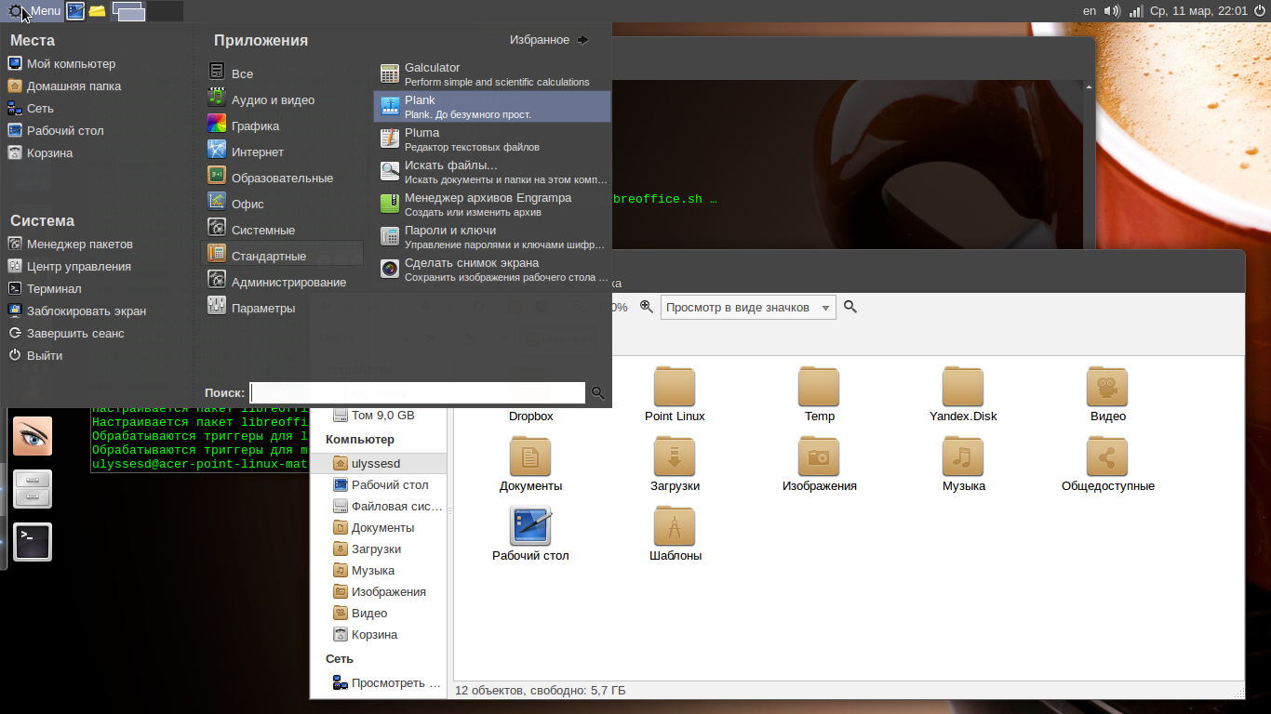Image resolution: width=1271 pixels, height=714 pixels.
Task: Click the show desktop icon in the top panel
Action: coord(75,11)
